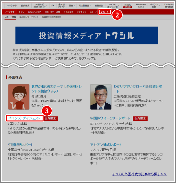
Task: Open the 投資情報メディア トウシル banner
Action: (x=87, y=35)
